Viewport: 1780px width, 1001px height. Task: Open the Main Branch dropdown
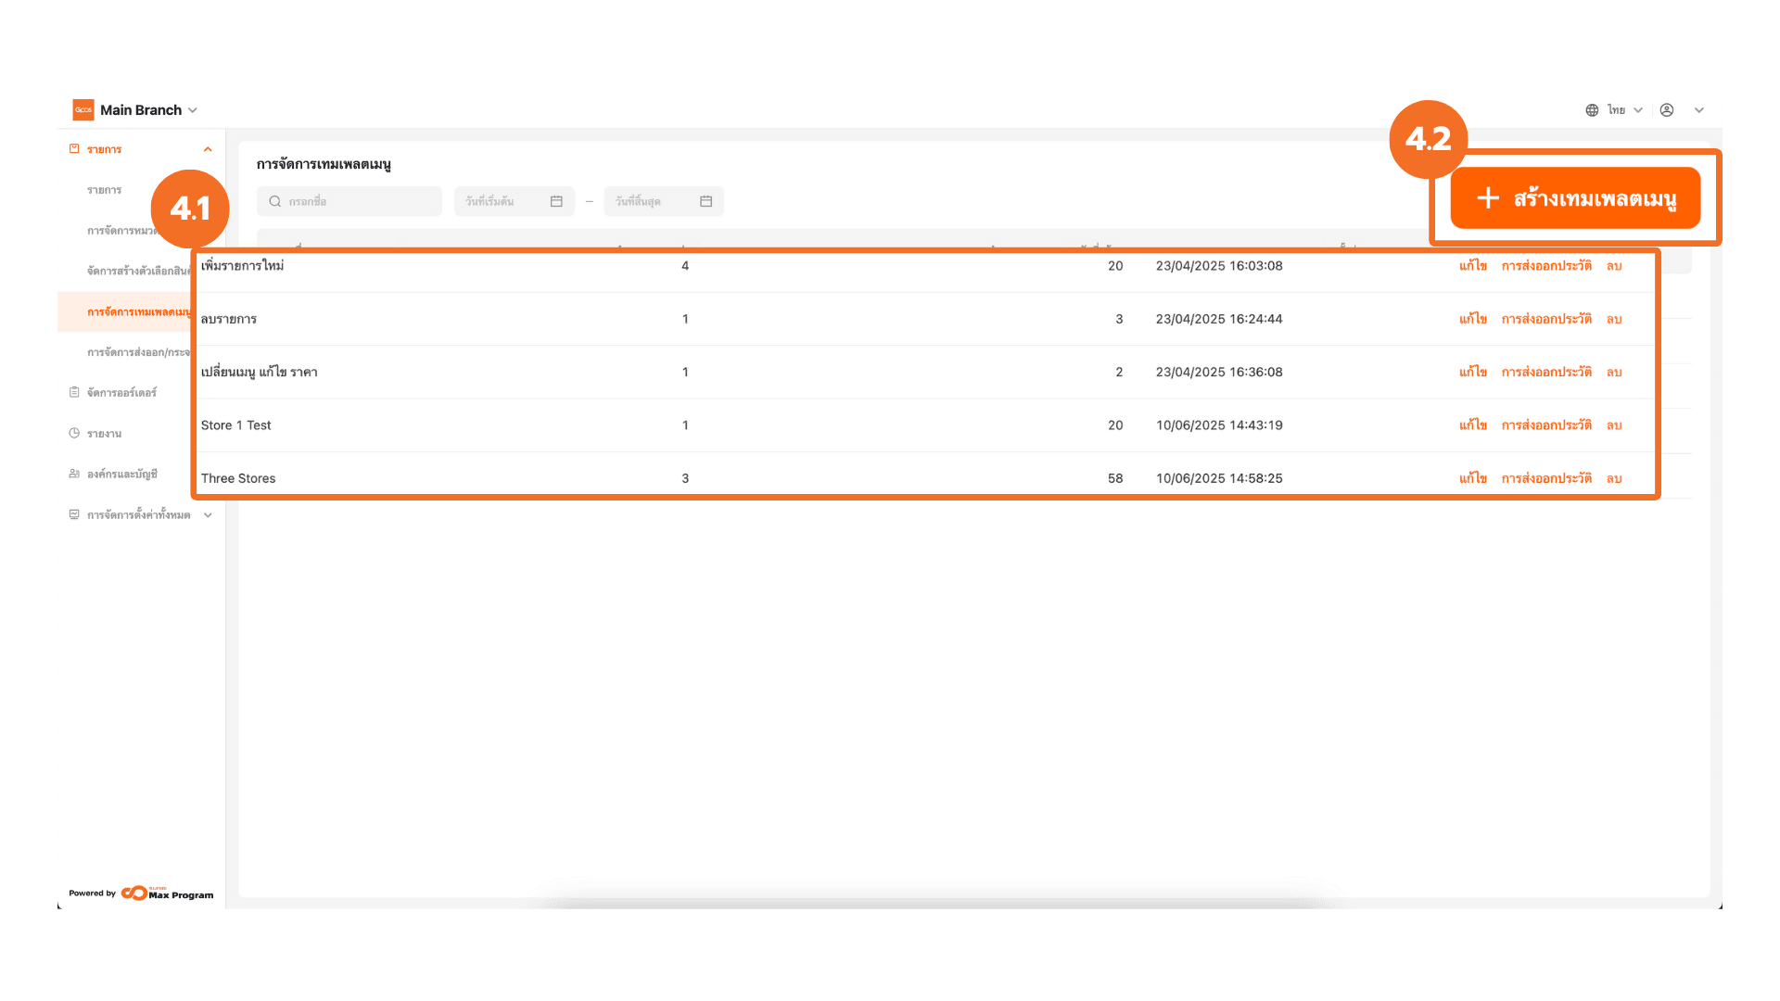pyautogui.click(x=193, y=110)
